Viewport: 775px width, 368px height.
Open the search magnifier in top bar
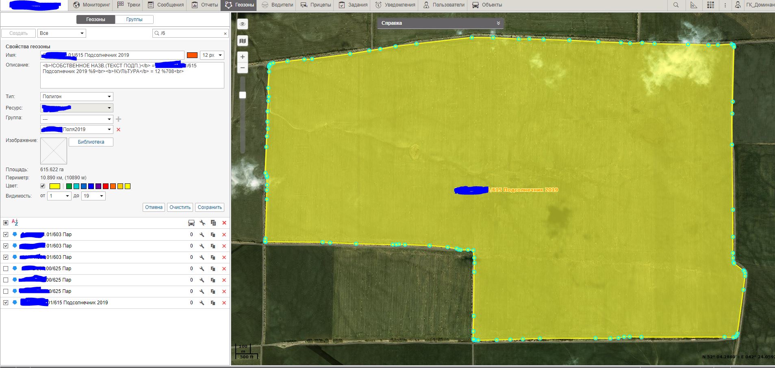pyautogui.click(x=676, y=5)
